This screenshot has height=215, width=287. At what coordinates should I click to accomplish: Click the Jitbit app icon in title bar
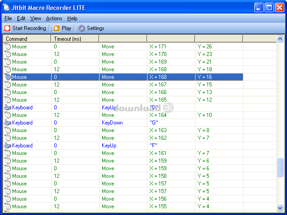[x=7, y=8]
